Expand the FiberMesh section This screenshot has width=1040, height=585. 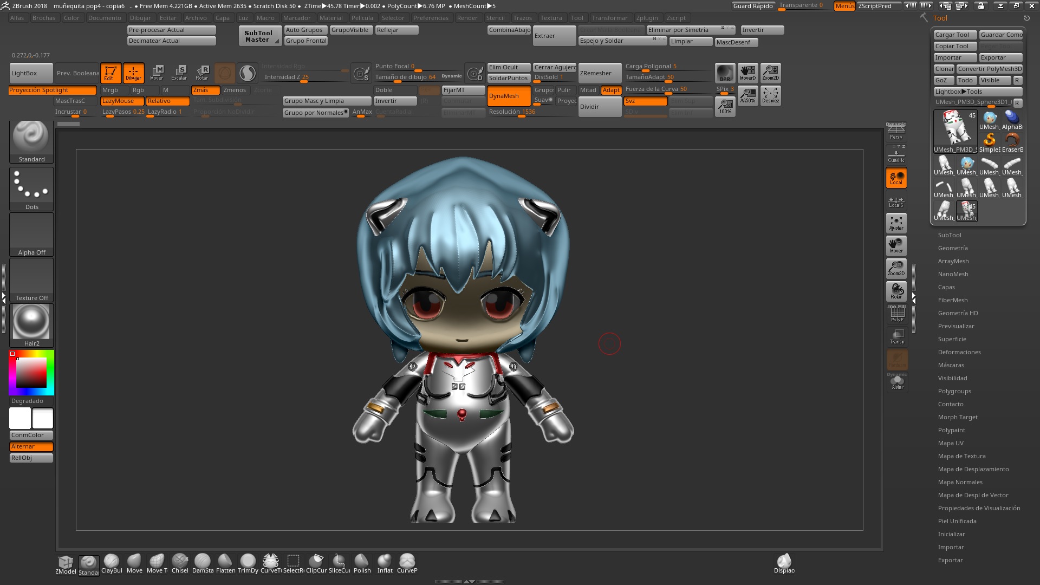click(953, 300)
